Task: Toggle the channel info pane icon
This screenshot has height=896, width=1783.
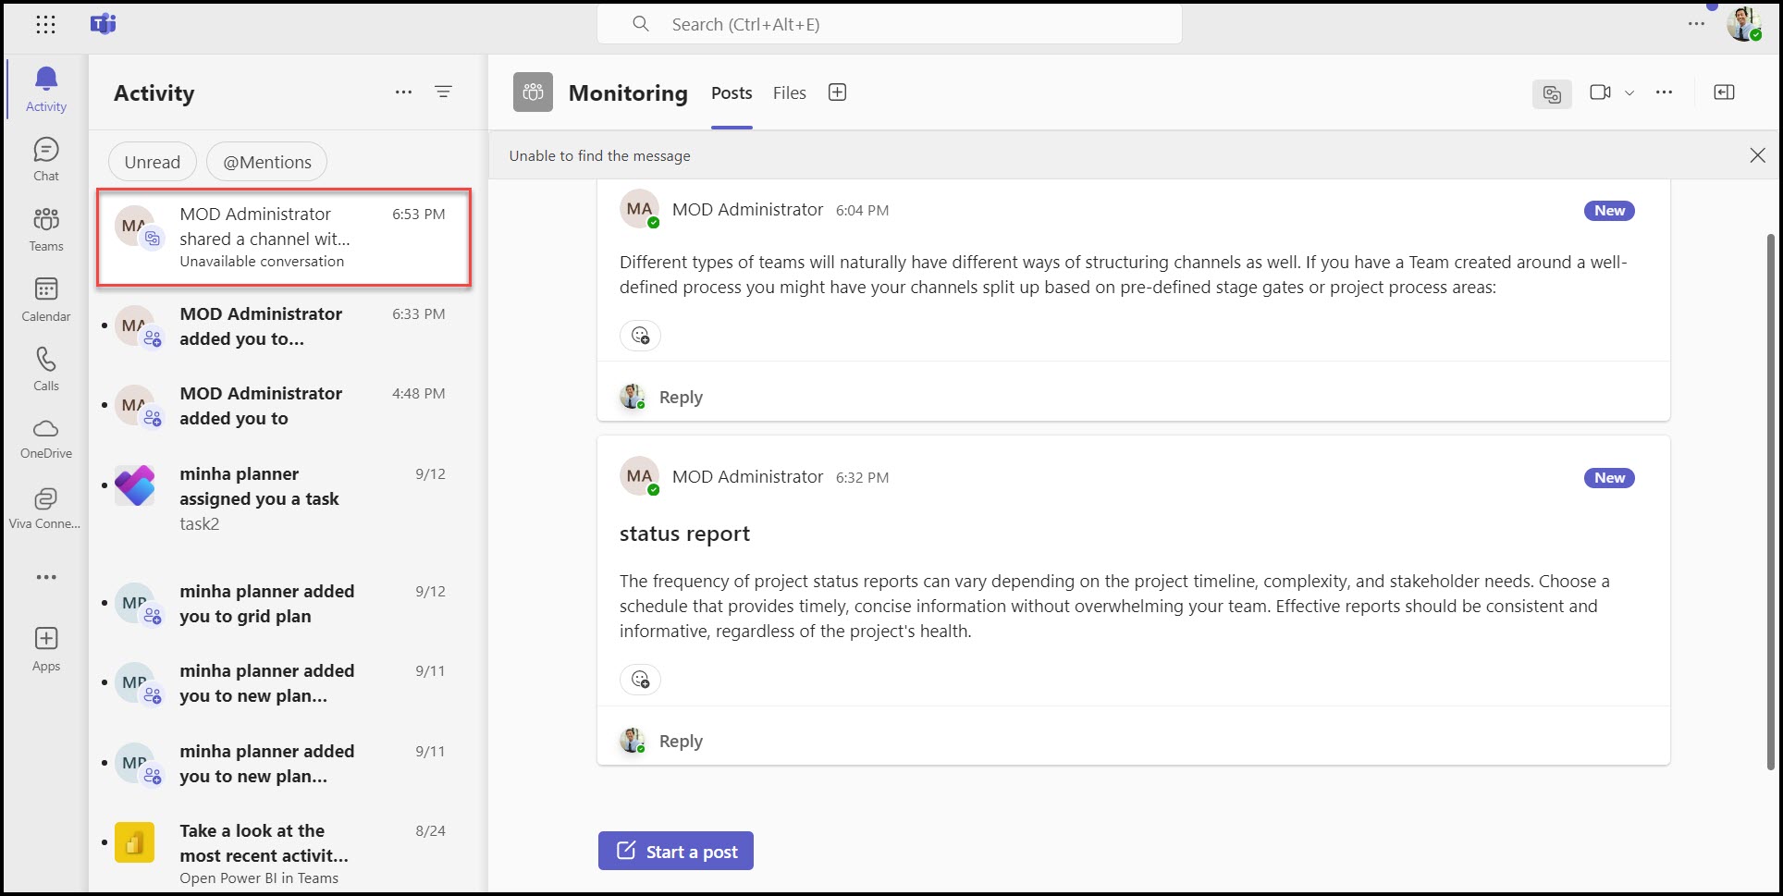Action: (1724, 92)
